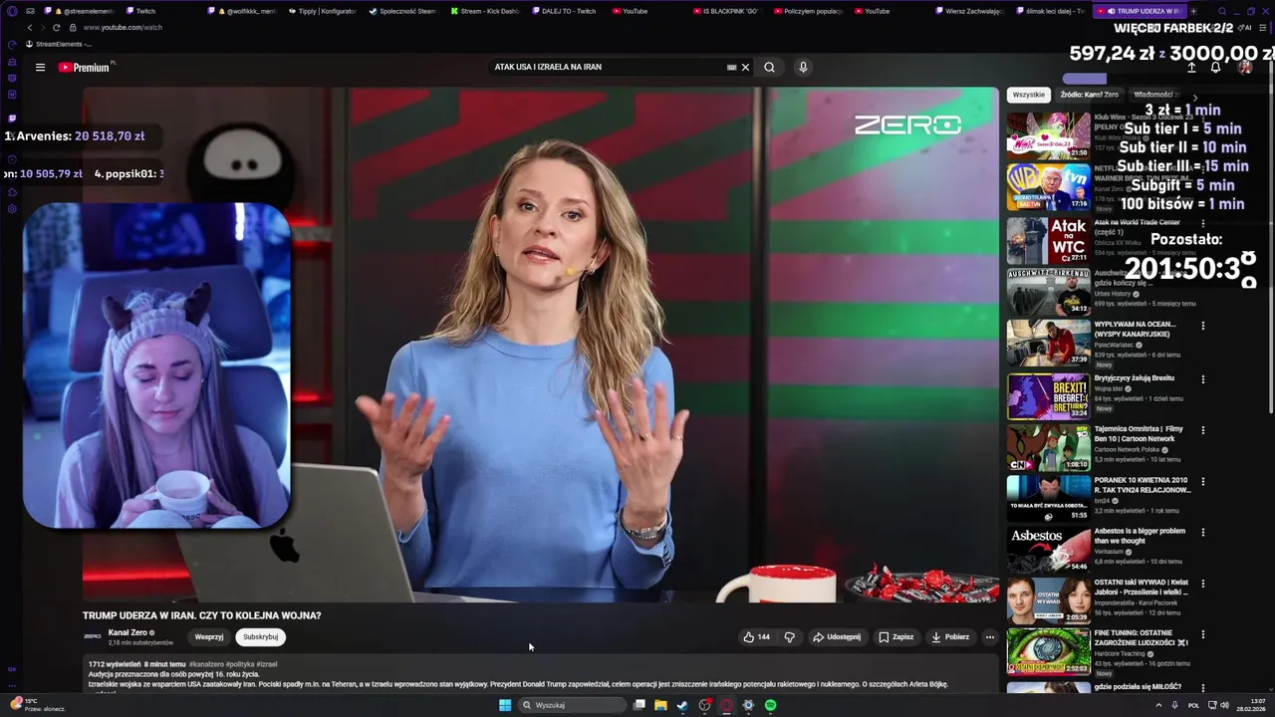The width and height of the screenshot is (1275, 717).
Task: Open Windows Start button
Action: tap(505, 705)
